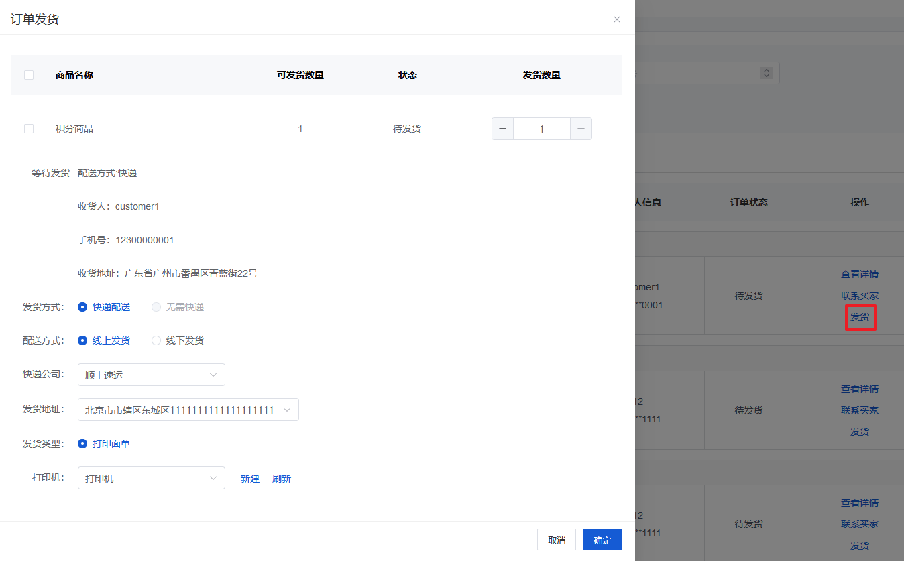The width and height of the screenshot is (904, 561).
Task: Close the 订单发货 dialog with the X icon
Action: (x=617, y=19)
